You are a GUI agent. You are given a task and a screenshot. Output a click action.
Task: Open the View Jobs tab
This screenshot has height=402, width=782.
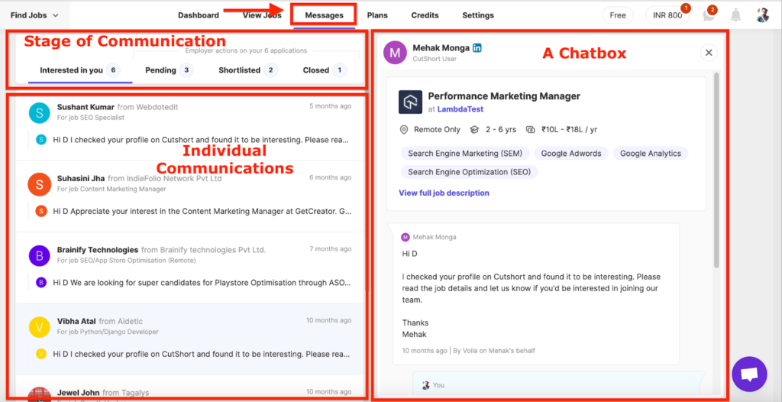262,15
